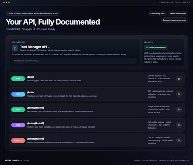Click the Task Manager API logo icon
Screen dimensions: 193x165
tap(15, 48)
